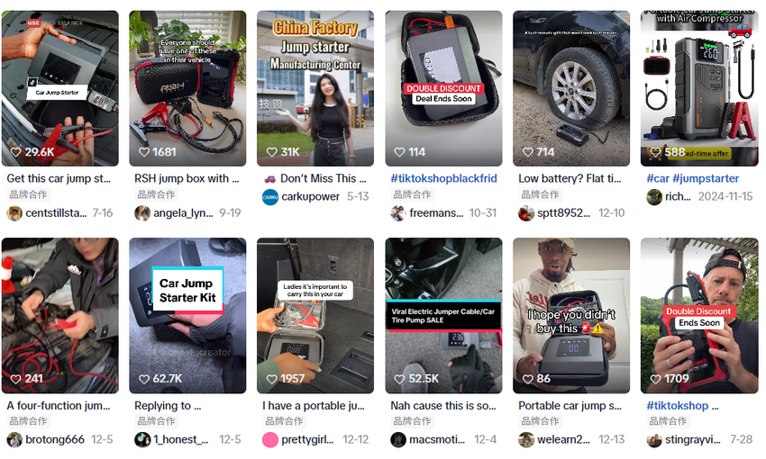Click the heart icon on the 52.5K video

(399, 379)
